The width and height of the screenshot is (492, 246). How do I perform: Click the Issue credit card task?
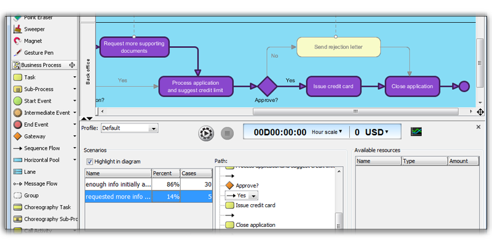click(333, 86)
